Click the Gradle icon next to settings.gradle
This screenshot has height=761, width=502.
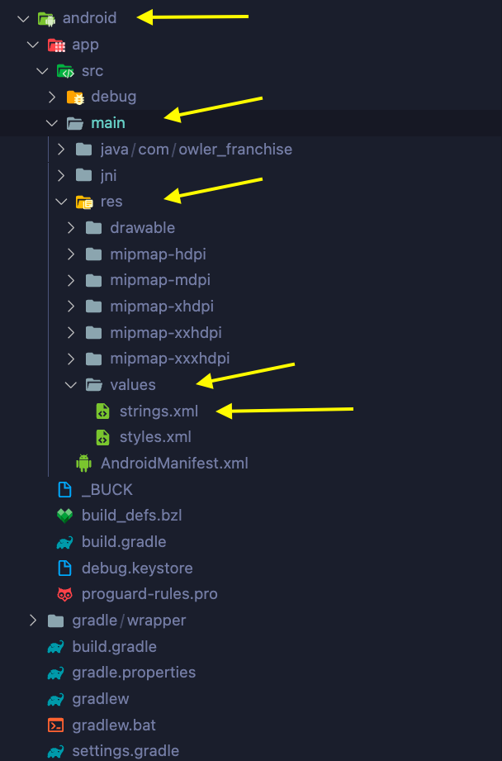(x=55, y=751)
